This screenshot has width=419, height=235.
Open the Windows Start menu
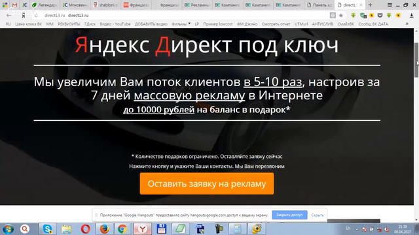[x=9, y=229]
